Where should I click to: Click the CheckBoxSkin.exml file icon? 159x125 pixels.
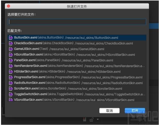coord(11,43)
